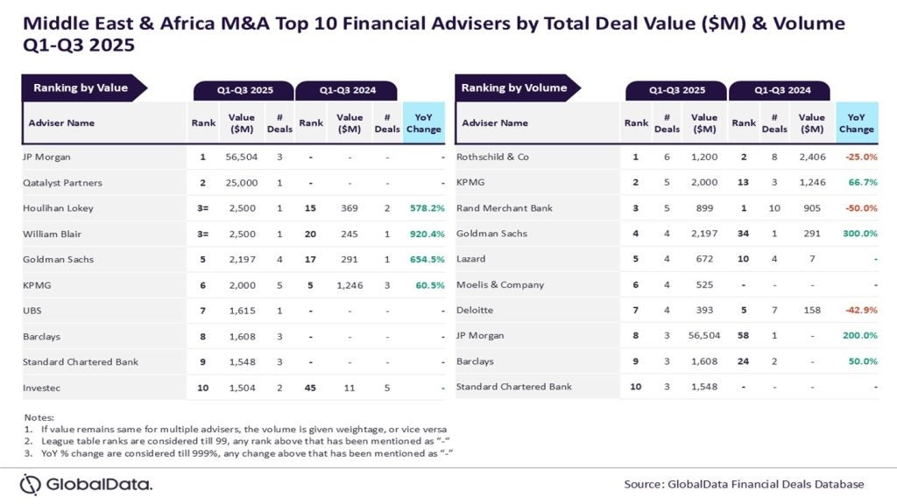Click the Houlihan Lokey 578.2% YoY value

click(426, 208)
